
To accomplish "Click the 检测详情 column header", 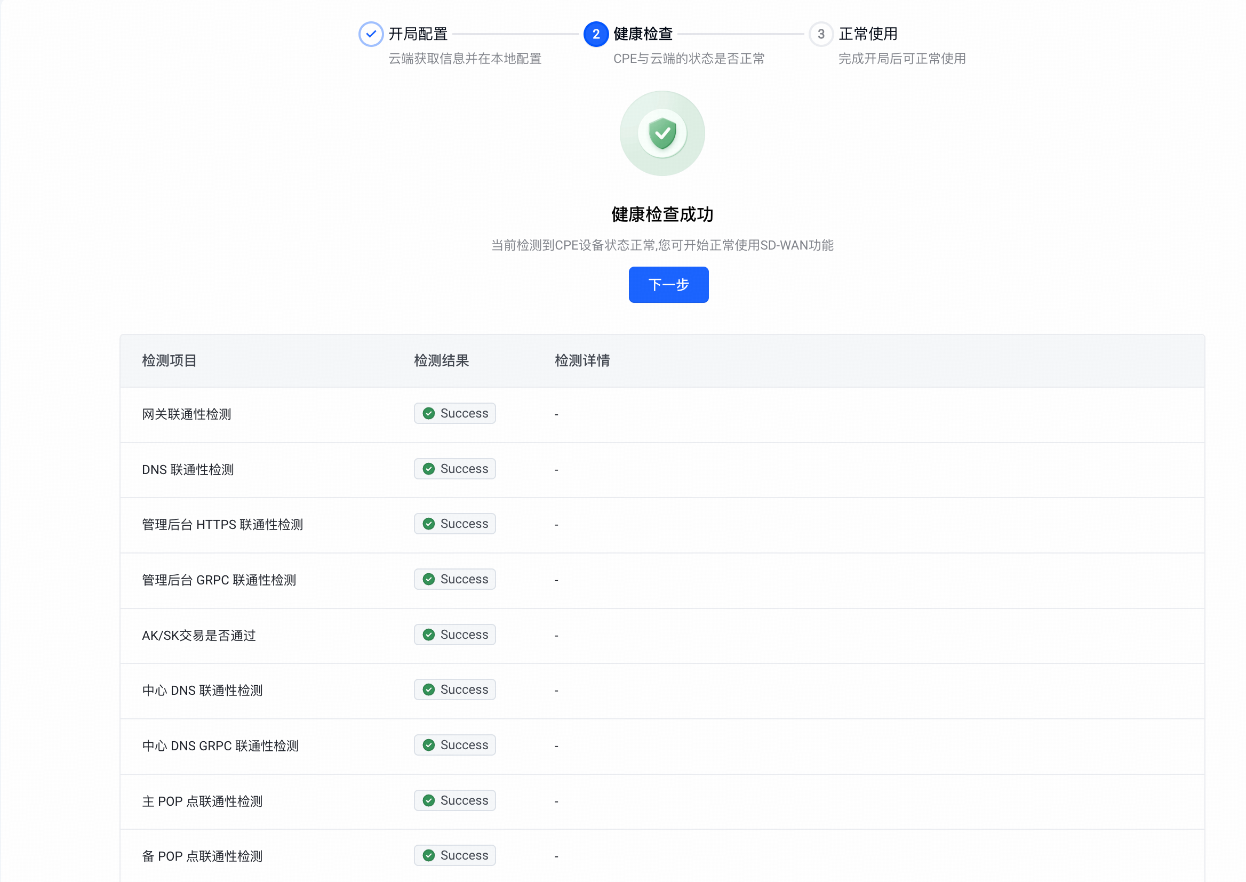I will [582, 360].
